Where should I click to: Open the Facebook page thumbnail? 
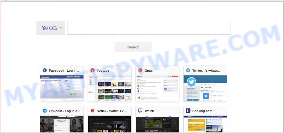[x=62, y=88]
